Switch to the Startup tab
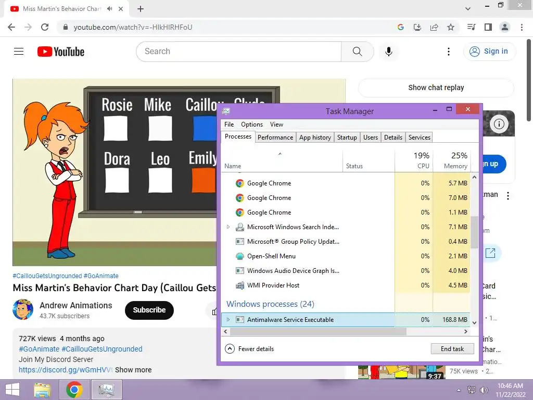 347,137
